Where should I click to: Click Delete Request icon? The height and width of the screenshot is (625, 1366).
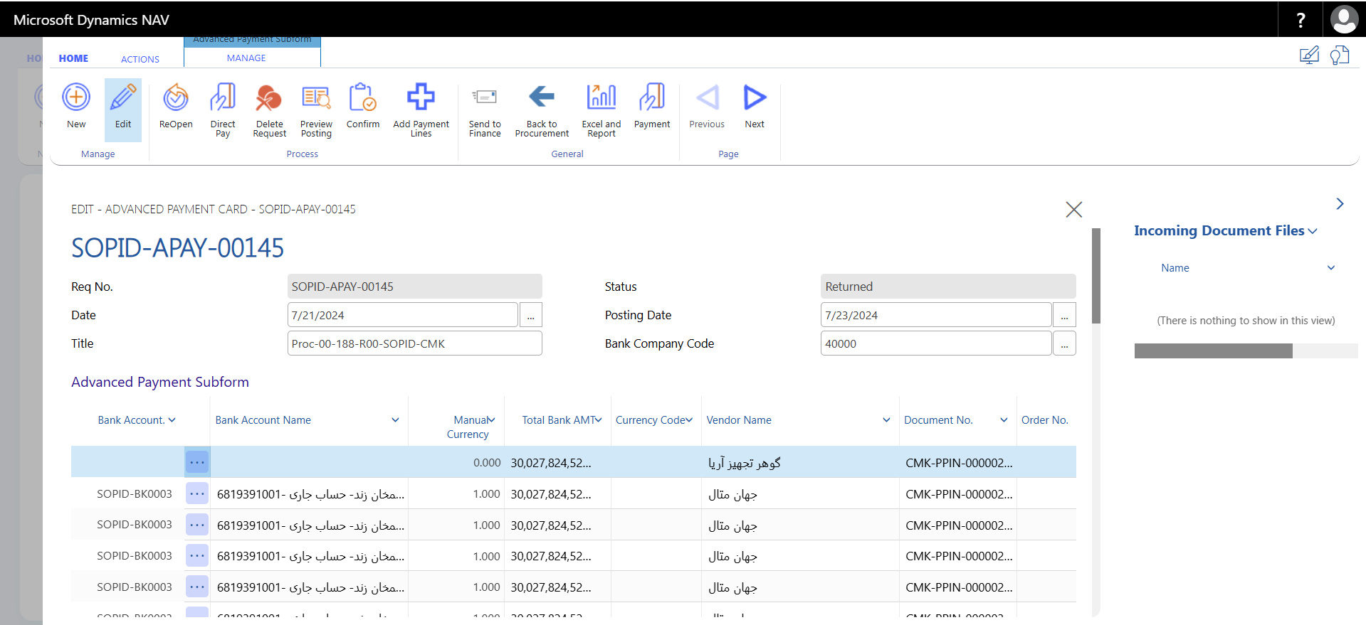click(269, 97)
